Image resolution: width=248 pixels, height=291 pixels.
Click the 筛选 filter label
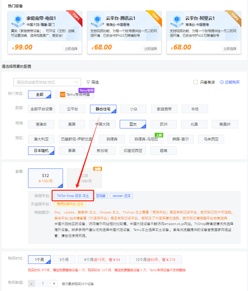(x=95, y=82)
